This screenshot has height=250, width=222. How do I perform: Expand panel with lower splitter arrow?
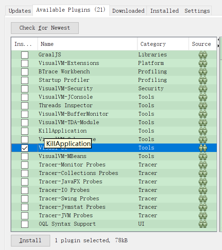pos(218,46)
